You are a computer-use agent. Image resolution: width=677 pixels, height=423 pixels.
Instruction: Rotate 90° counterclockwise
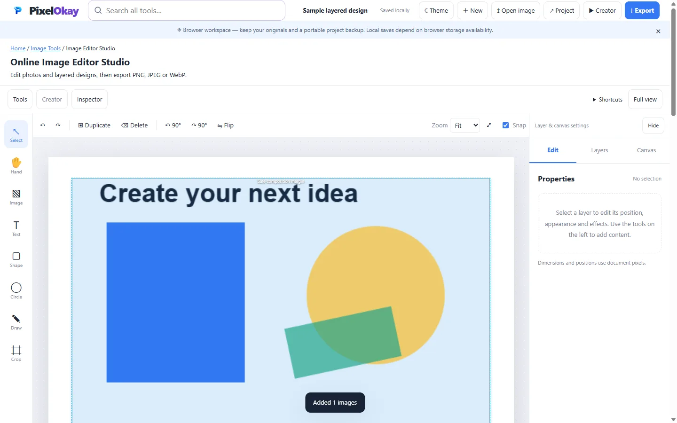(x=173, y=125)
